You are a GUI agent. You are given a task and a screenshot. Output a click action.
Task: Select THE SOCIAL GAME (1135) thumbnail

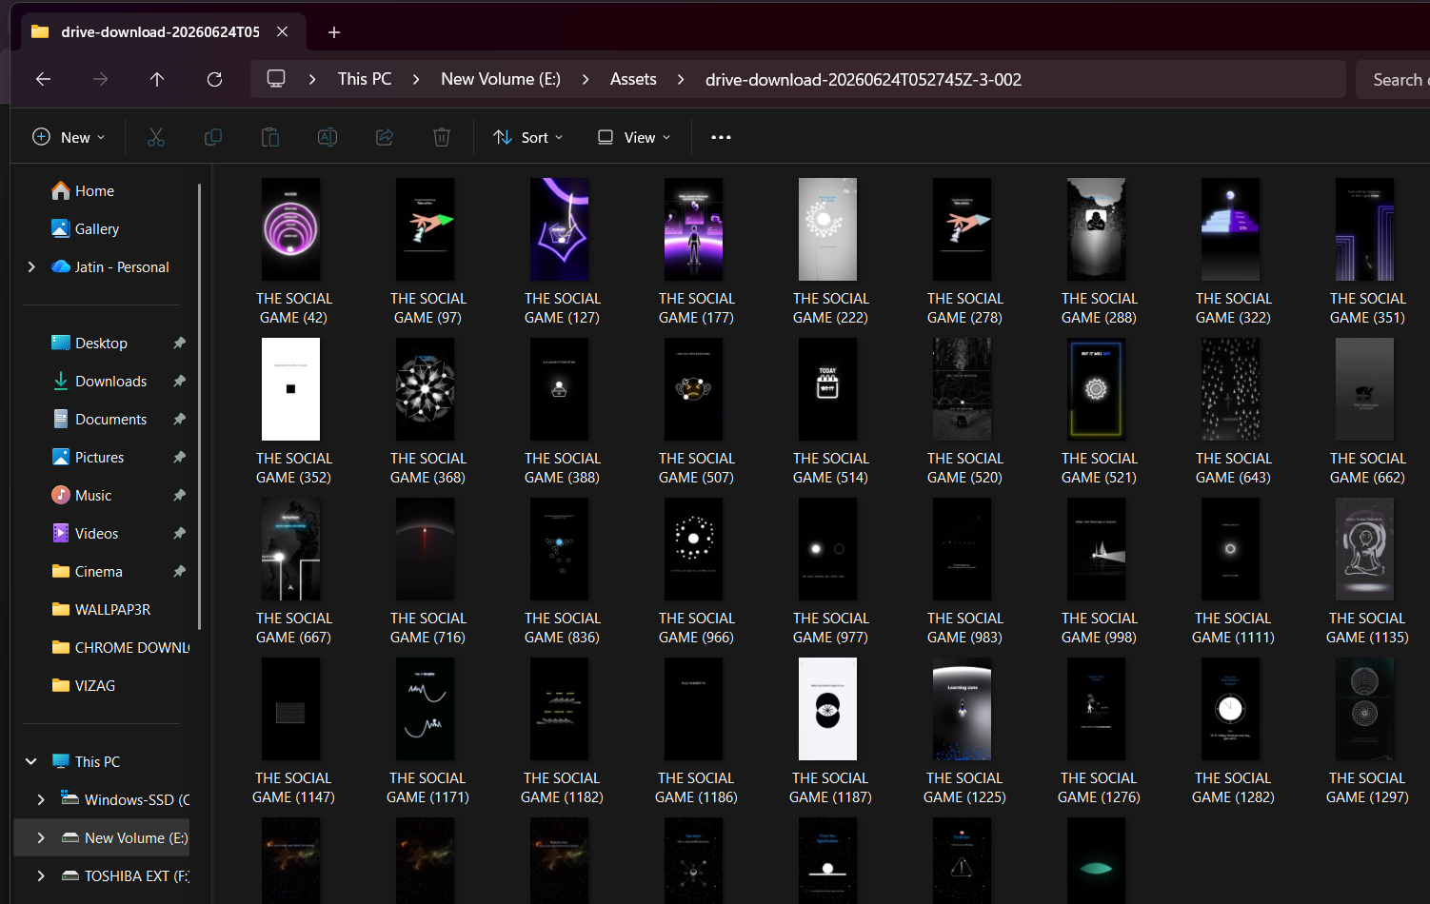[x=1365, y=549]
